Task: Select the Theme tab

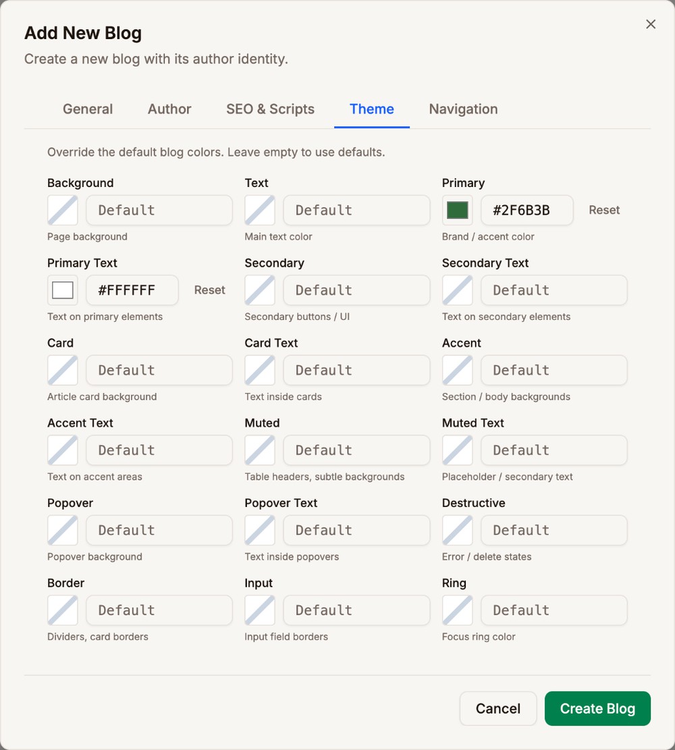Action: coord(372,109)
